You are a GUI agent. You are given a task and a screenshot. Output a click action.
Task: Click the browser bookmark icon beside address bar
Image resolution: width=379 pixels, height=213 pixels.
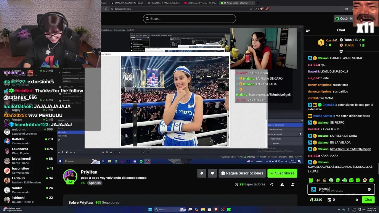pyautogui.click(x=106, y=9)
